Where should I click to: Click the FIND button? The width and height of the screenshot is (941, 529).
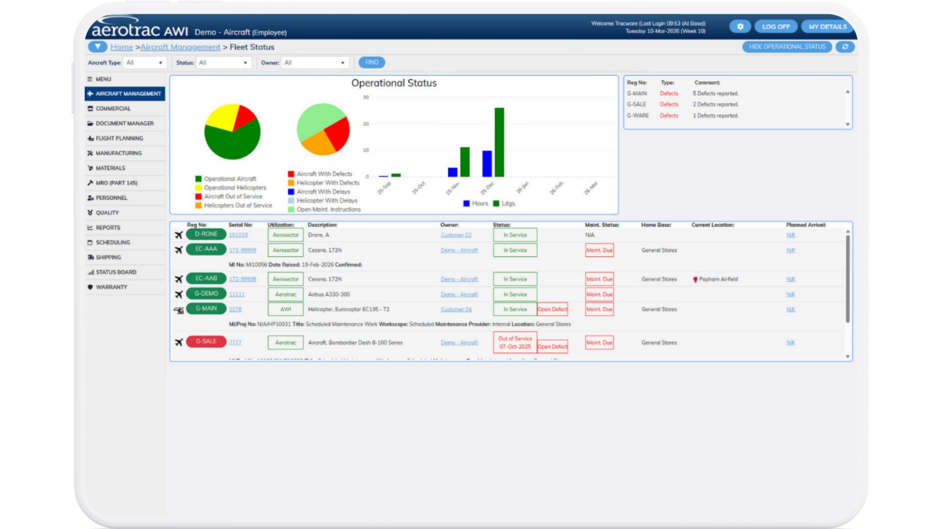click(x=372, y=63)
